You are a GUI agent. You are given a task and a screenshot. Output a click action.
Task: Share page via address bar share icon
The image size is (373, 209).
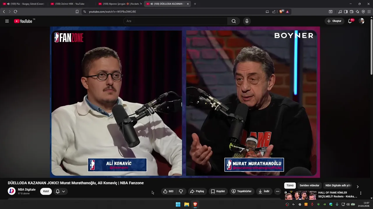pos(274,12)
